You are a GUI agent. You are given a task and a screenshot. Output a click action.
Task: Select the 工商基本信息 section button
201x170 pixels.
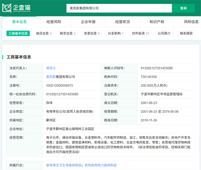(x=18, y=33)
